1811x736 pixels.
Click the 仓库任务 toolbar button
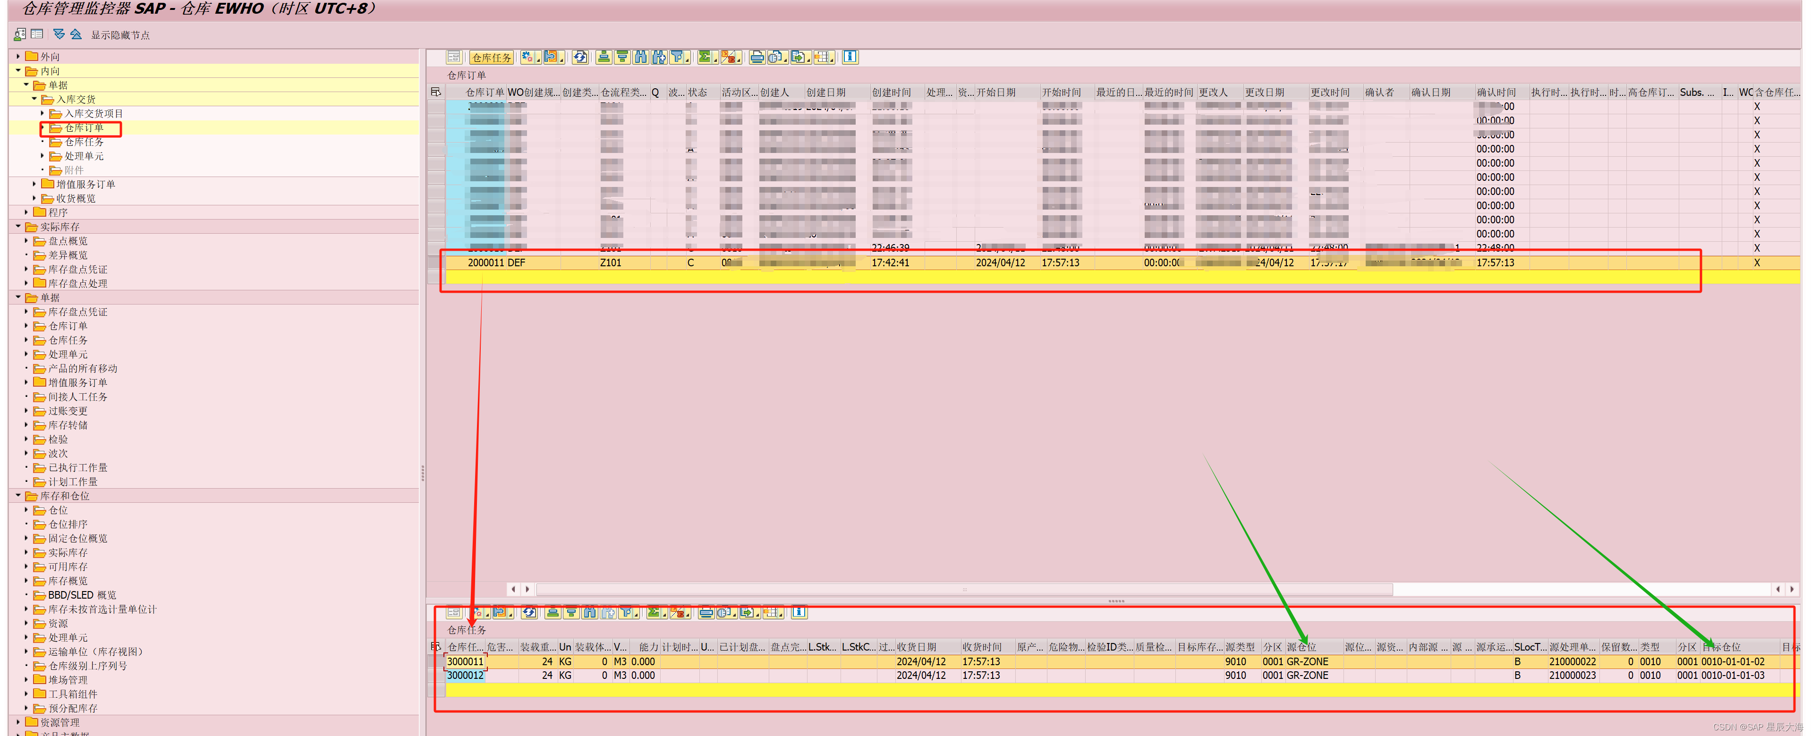[x=491, y=58]
